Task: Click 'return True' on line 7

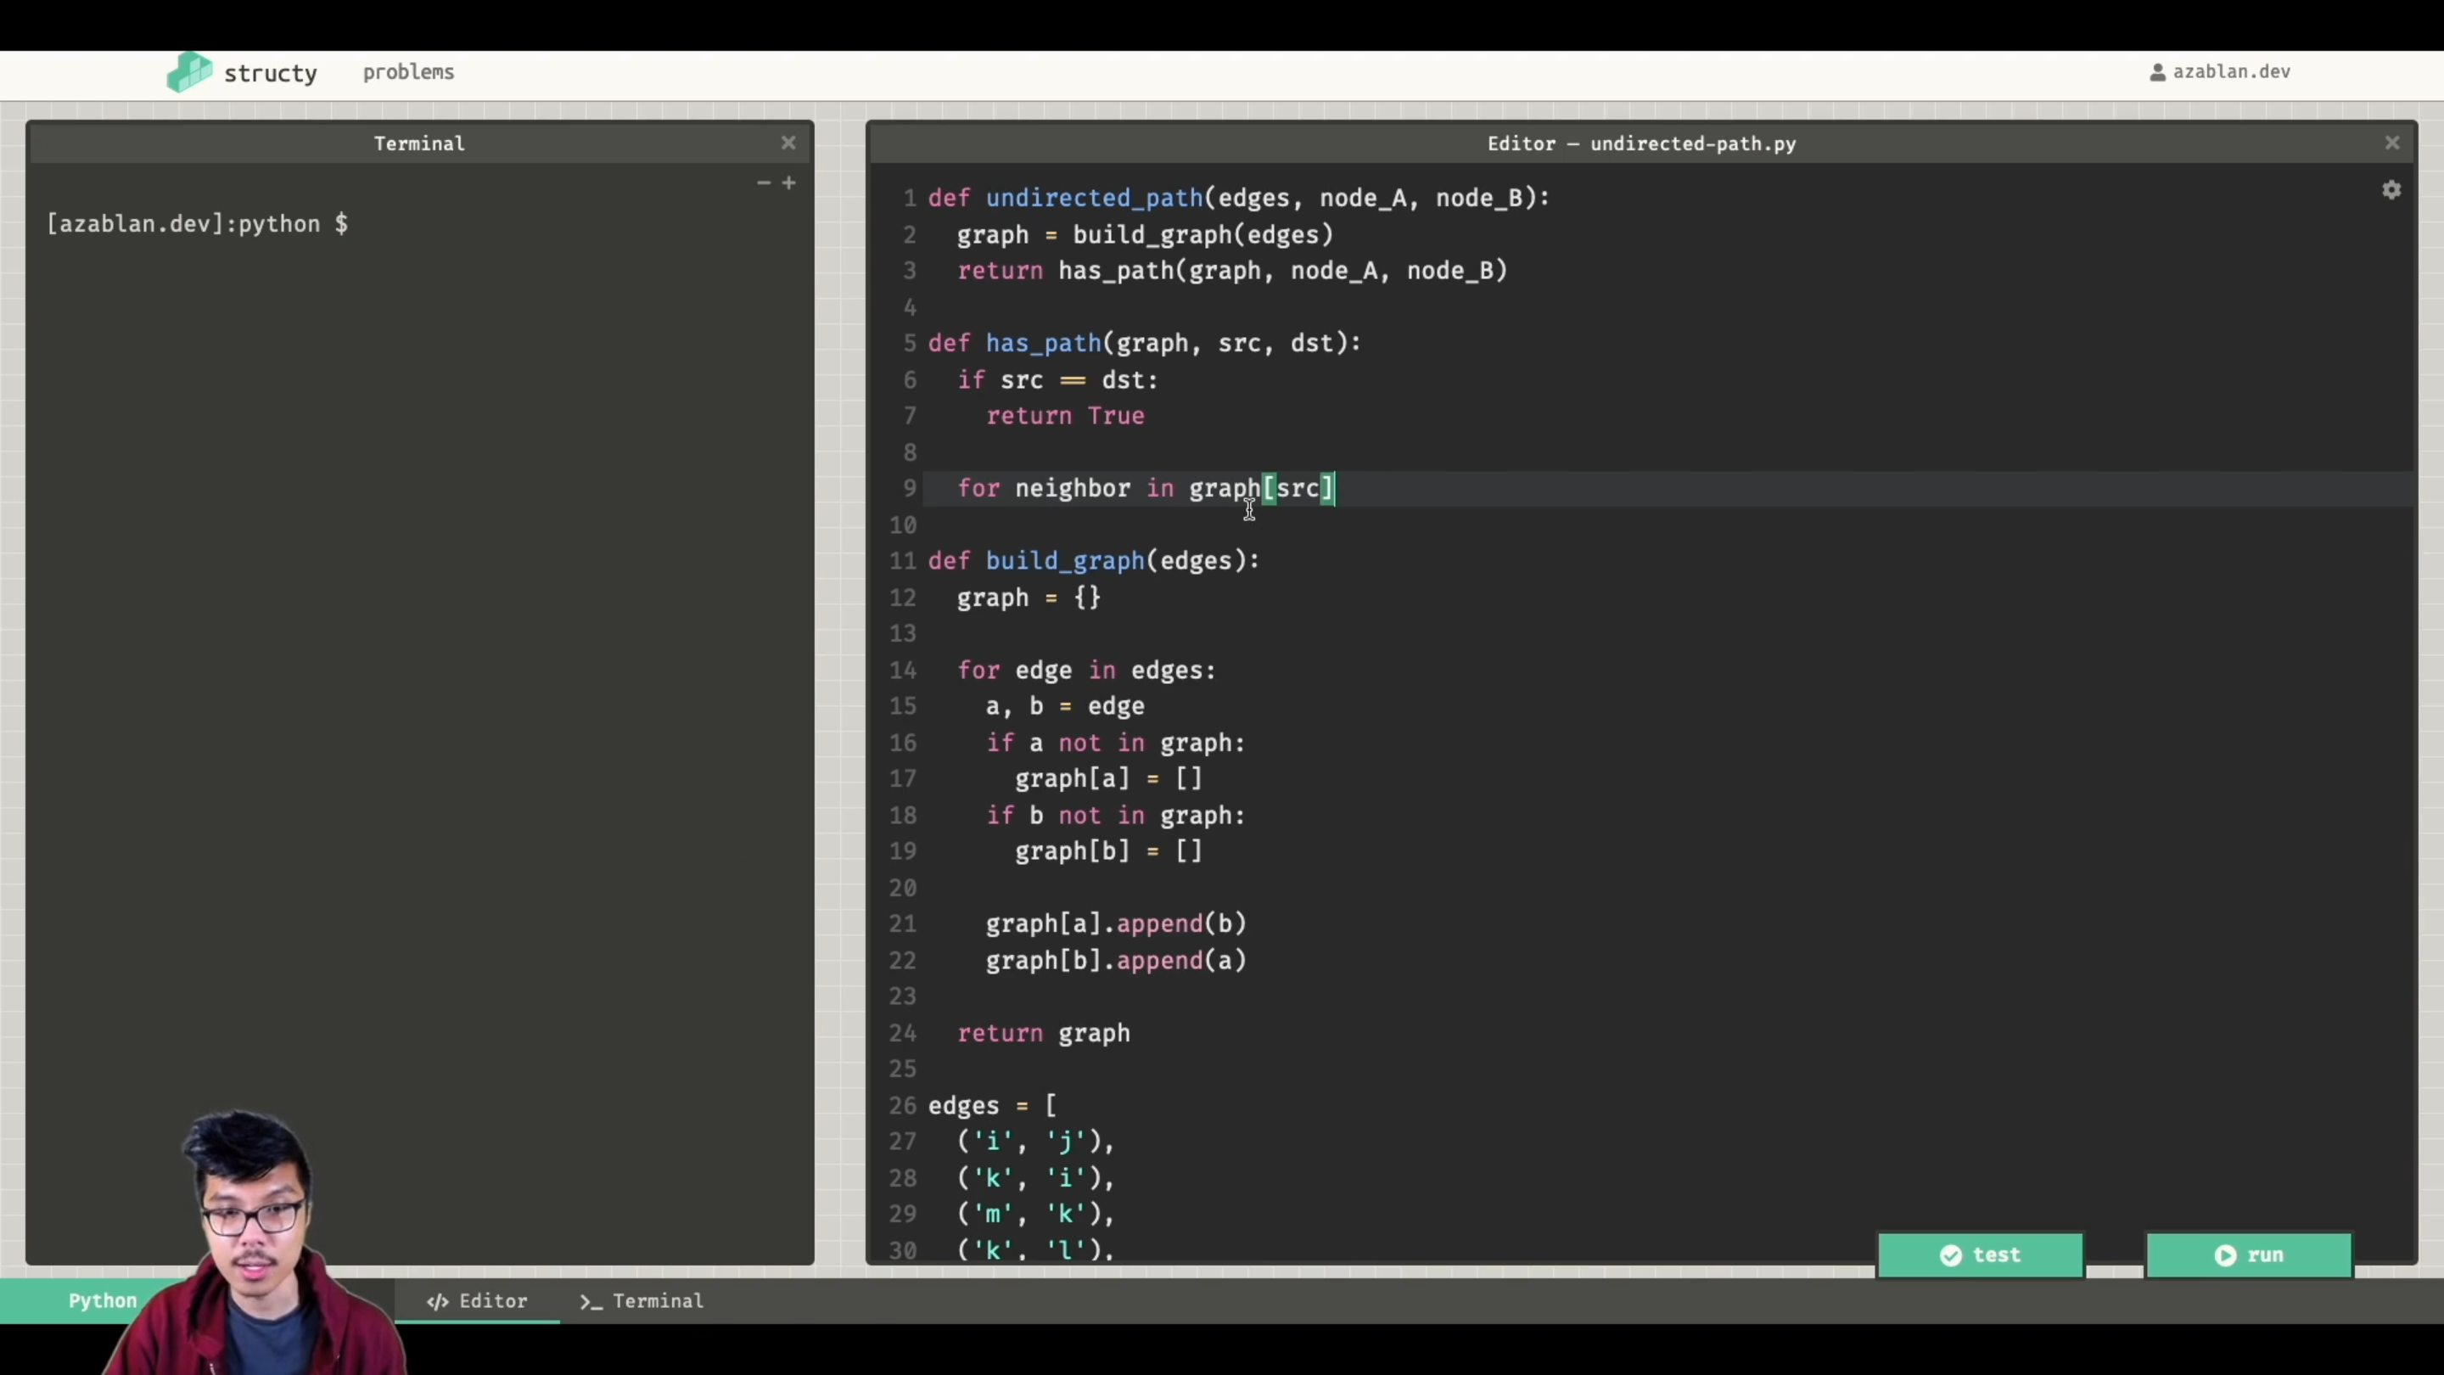Action: click(x=1066, y=417)
